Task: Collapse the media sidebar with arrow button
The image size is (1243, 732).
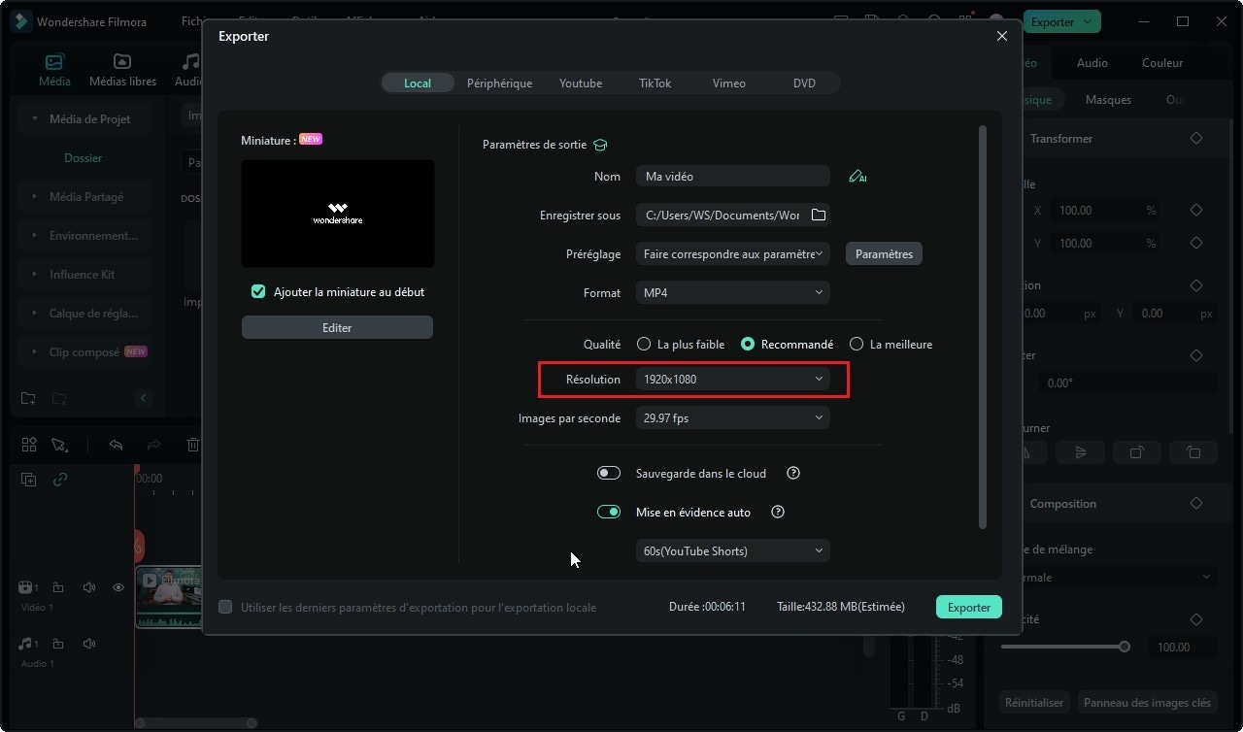Action: click(x=144, y=398)
